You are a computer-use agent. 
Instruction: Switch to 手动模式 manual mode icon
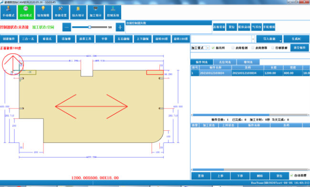(9, 12)
